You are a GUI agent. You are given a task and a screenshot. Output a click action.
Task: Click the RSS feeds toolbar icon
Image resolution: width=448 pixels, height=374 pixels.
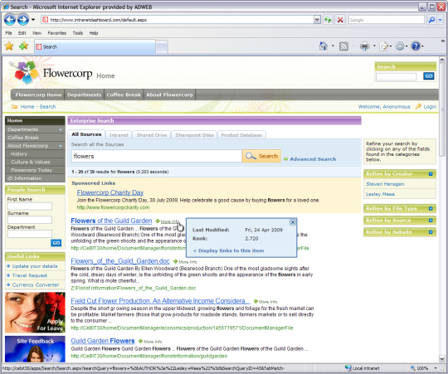click(x=343, y=46)
